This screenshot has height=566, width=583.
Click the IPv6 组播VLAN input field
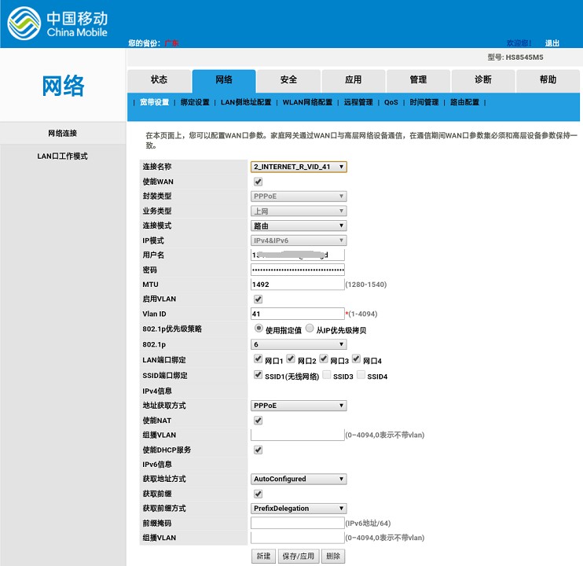[298, 538]
